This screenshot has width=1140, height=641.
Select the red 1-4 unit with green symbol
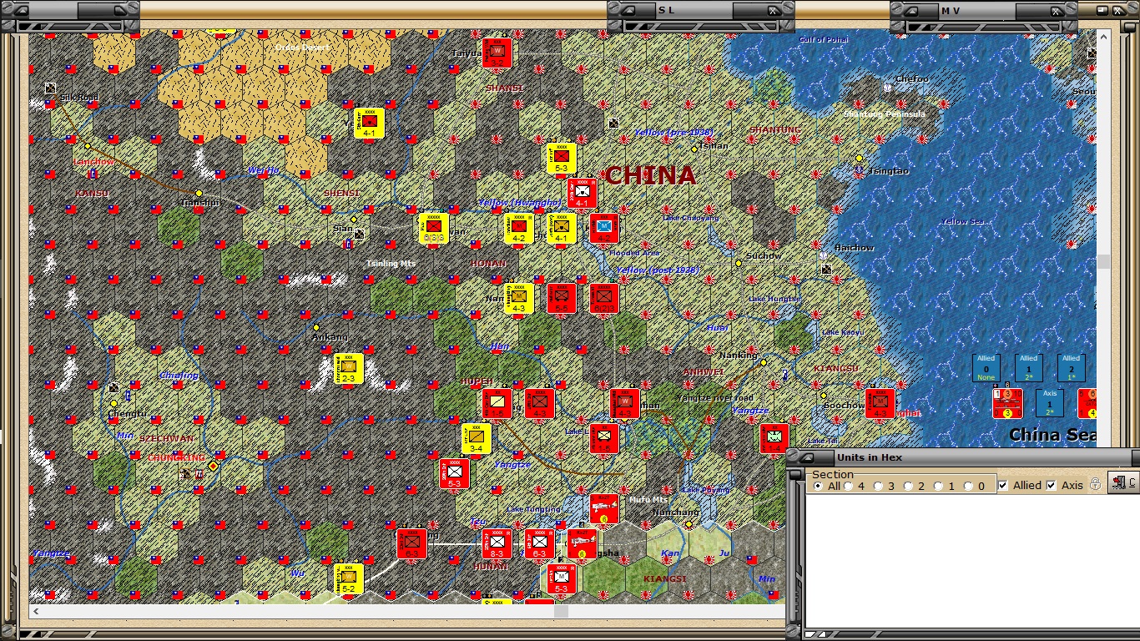click(x=774, y=439)
